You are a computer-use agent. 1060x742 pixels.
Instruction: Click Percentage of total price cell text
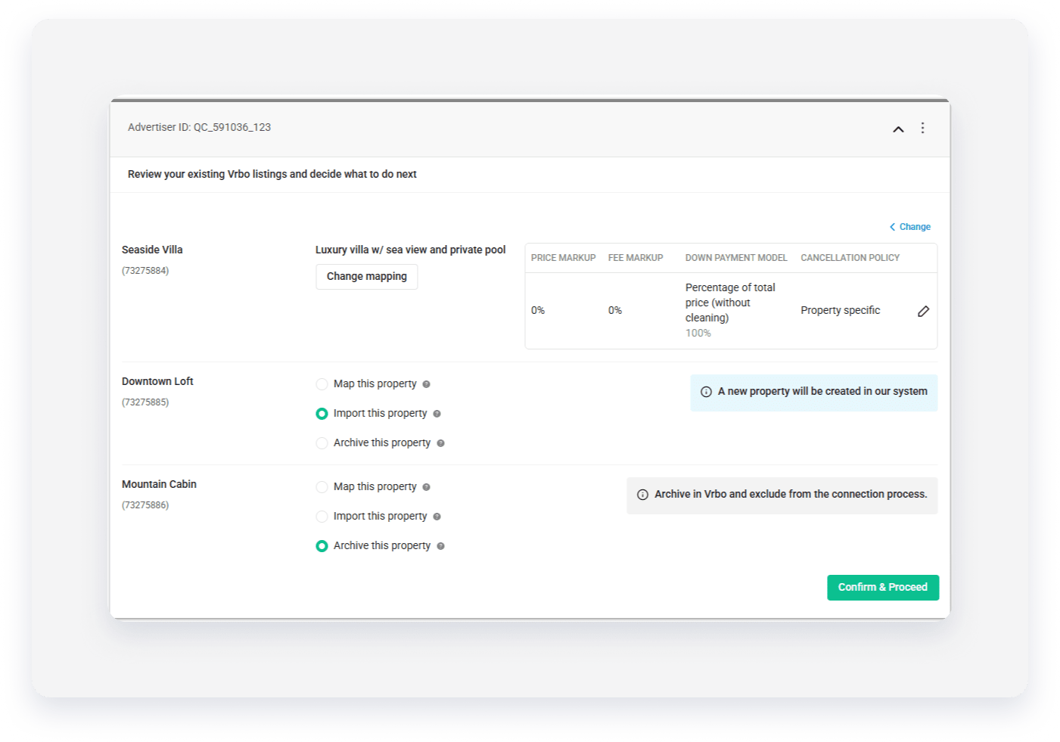click(730, 303)
